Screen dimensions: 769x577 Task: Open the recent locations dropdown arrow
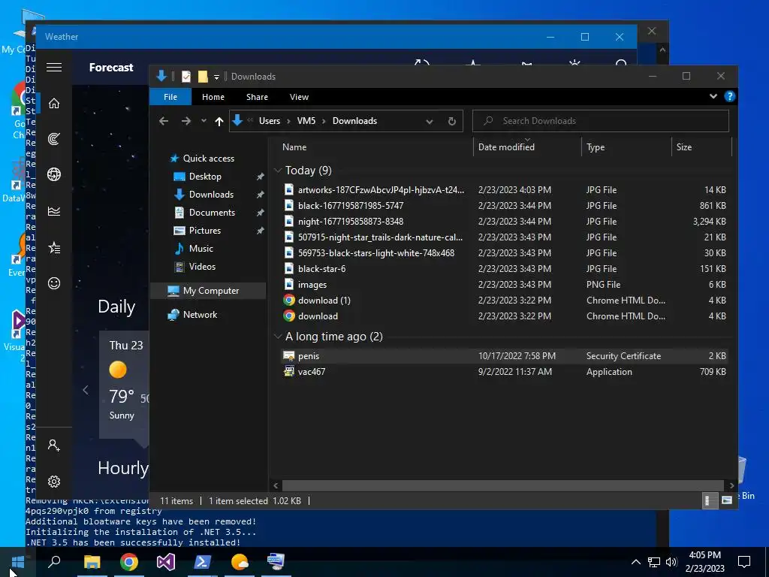204,121
